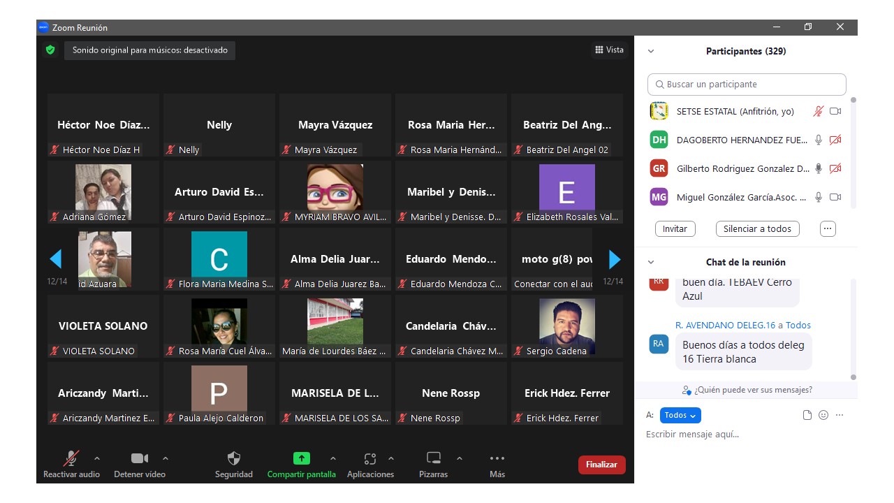894x503 pixels.
Task: Open Pizarras whiteboard icon
Action: tap(434, 458)
